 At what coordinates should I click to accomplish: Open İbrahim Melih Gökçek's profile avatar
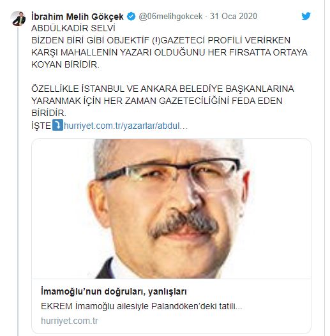[19, 18]
